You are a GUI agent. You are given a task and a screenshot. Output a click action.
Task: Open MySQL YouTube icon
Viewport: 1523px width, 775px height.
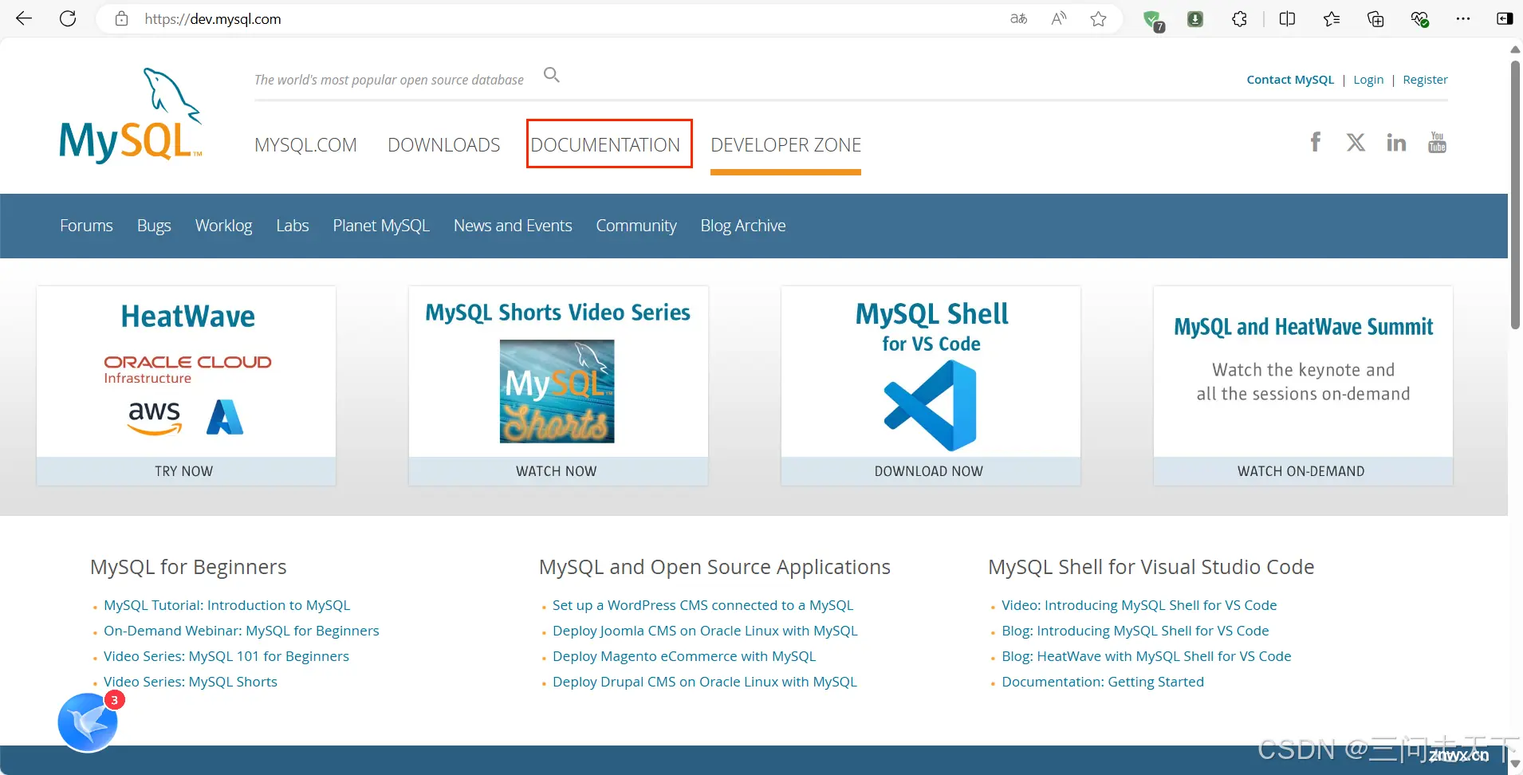(x=1437, y=142)
